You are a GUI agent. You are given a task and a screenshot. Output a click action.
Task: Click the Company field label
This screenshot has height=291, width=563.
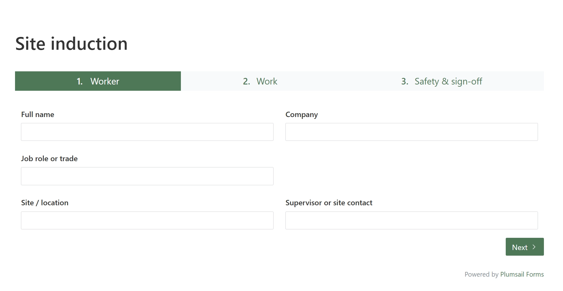click(x=301, y=115)
